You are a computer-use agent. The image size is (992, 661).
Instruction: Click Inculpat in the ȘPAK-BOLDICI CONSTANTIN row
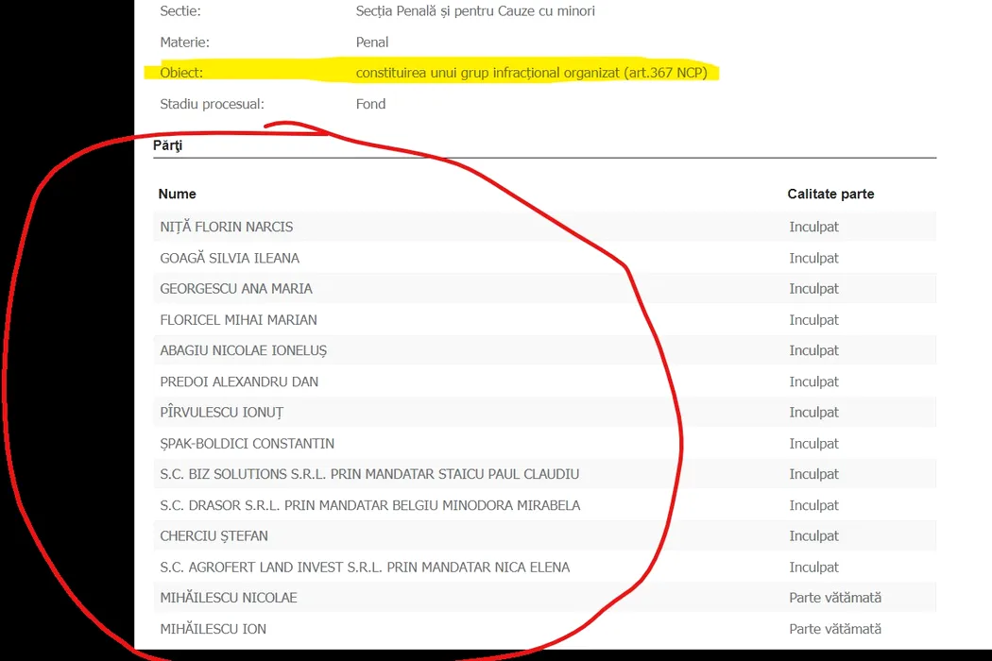[813, 444]
